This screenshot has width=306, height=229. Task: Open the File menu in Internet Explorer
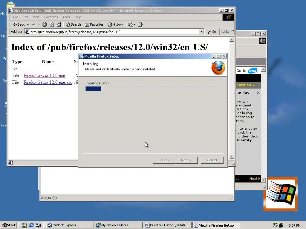(16, 17)
